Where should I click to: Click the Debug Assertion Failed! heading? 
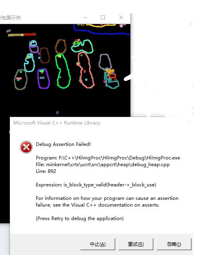tap(63, 144)
